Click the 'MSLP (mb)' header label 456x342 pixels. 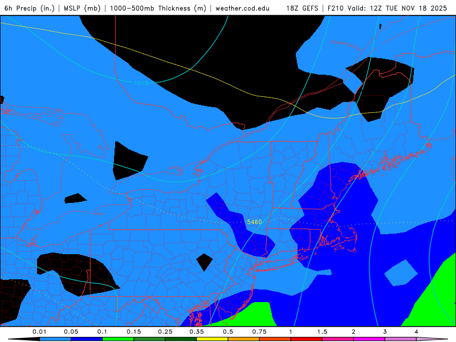tap(82, 8)
